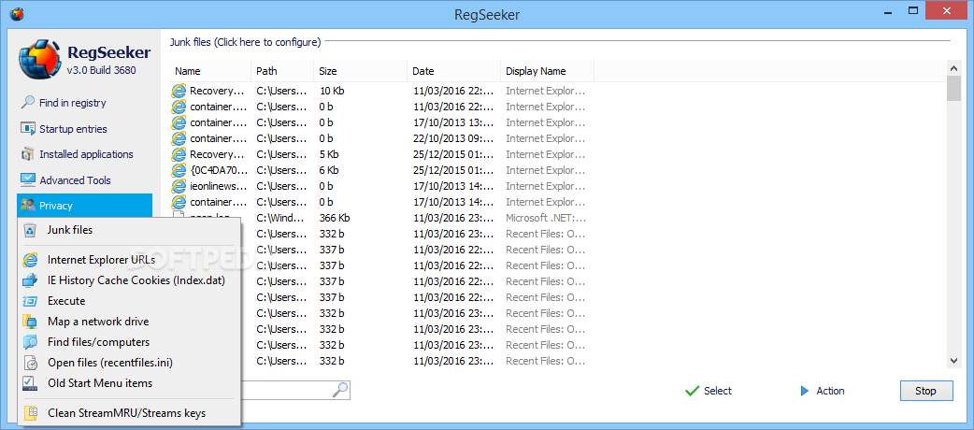Click the IE icon of the 10 Kb Recovery row
This screenshot has height=430, width=974.
pos(179,91)
